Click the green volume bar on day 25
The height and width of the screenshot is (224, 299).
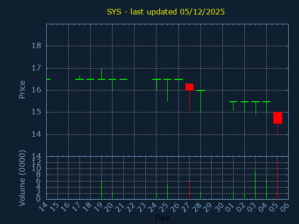(167, 192)
